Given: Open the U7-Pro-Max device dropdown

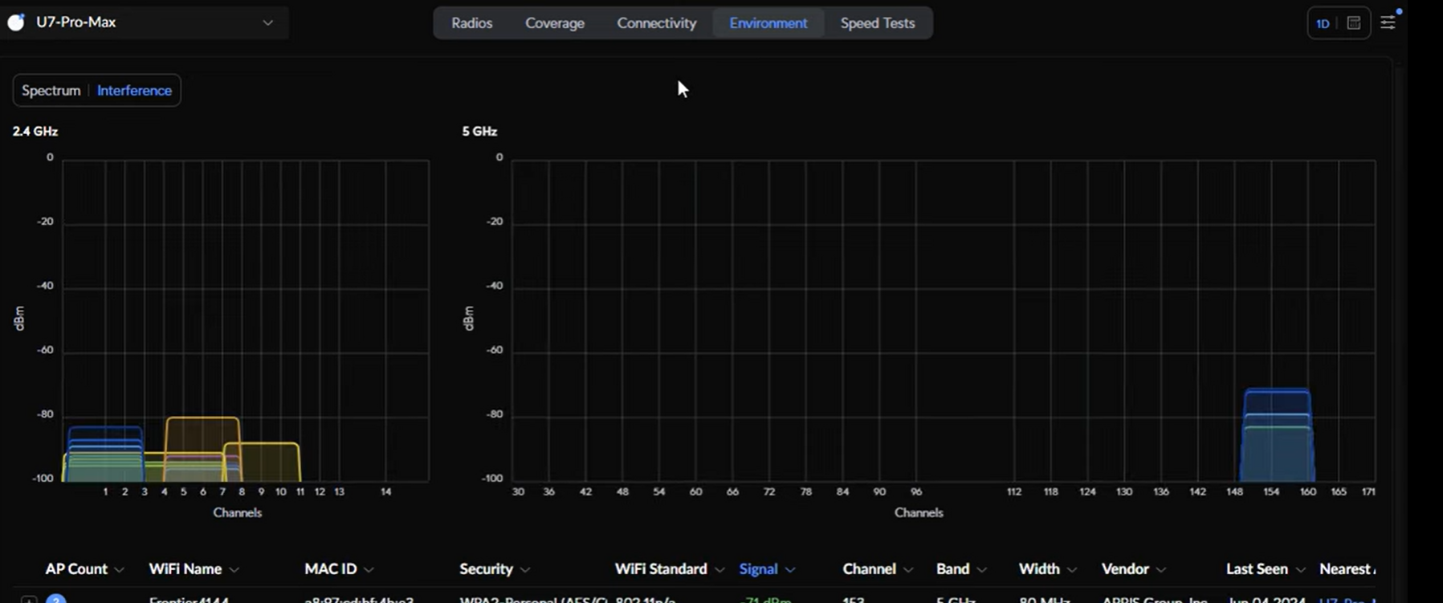Looking at the screenshot, I should (267, 22).
